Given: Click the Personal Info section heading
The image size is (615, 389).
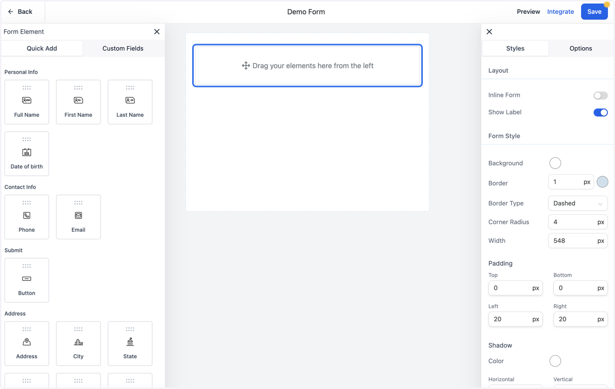Looking at the screenshot, I should tap(21, 72).
